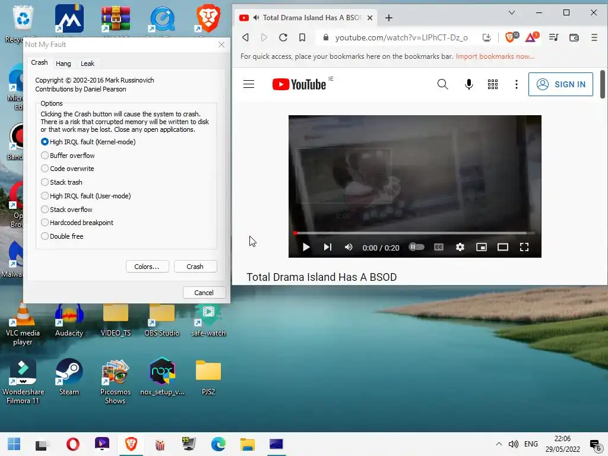Open Brave Shields lion icon

click(x=511, y=37)
